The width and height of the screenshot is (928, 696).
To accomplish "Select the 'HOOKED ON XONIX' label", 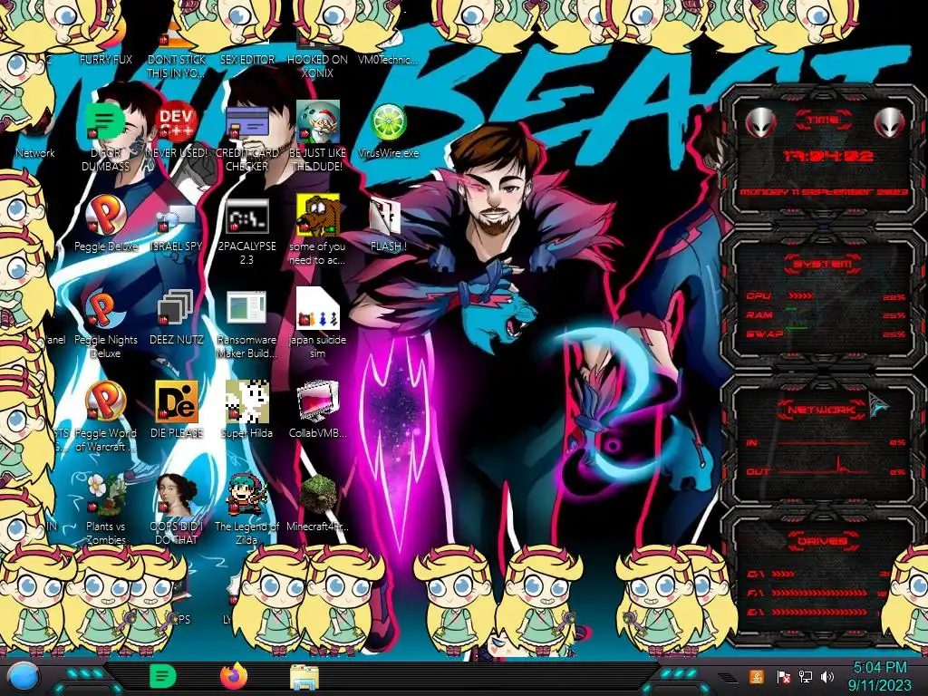I will pos(317,66).
